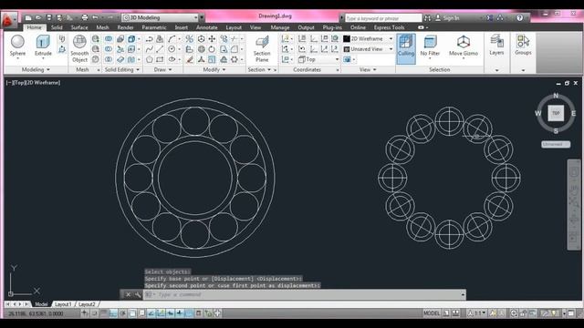
Task: Click the TOP face of the ViewCube
Action: click(x=556, y=113)
